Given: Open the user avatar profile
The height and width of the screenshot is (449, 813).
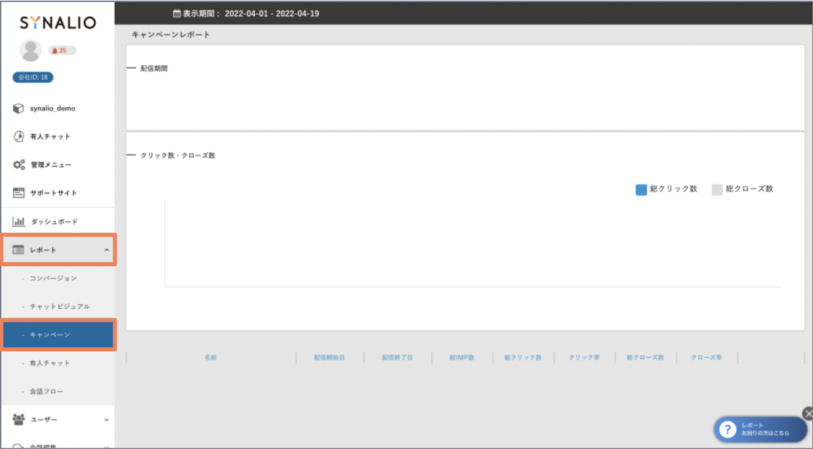Looking at the screenshot, I should pyautogui.click(x=30, y=51).
